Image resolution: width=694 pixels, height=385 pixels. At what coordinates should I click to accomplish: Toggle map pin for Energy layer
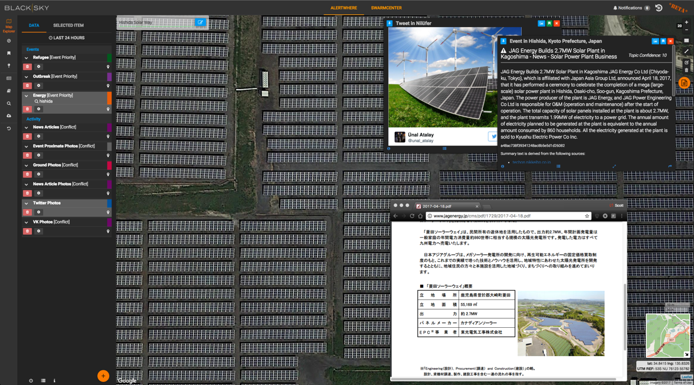click(x=108, y=109)
